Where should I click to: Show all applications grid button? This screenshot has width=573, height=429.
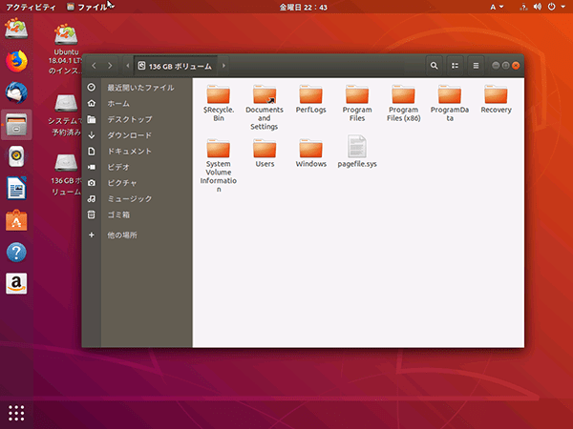point(16,413)
